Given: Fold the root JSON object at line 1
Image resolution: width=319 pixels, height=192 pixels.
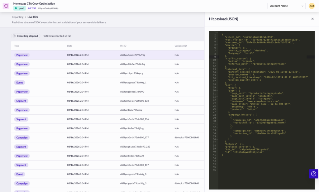Looking at the screenshot, I should [217, 32].
